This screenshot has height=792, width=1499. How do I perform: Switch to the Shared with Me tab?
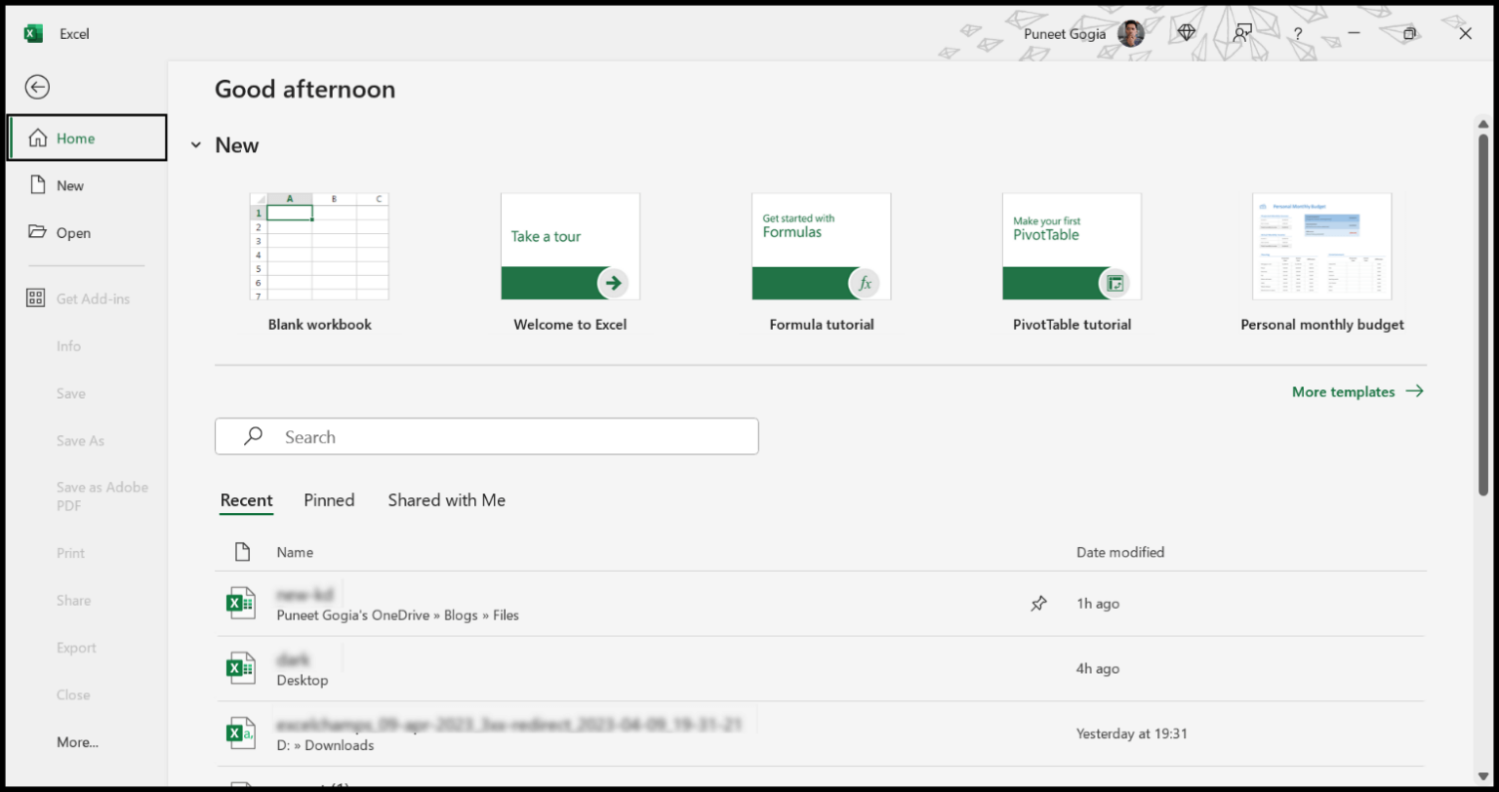click(446, 500)
